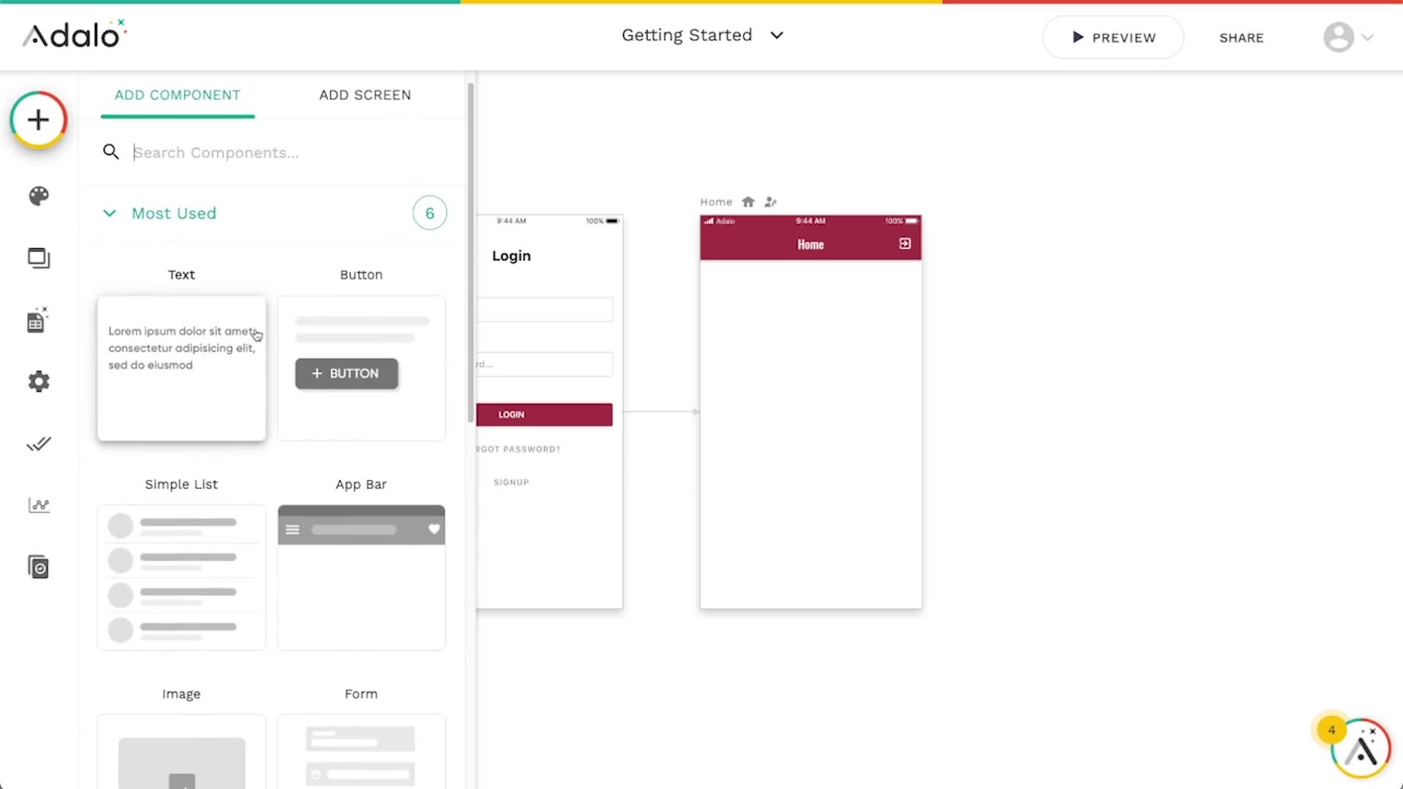This screenshot has height=789, width=1403.
Task: Click Forgot Password link on Login screen
Action: coord(518,449)
